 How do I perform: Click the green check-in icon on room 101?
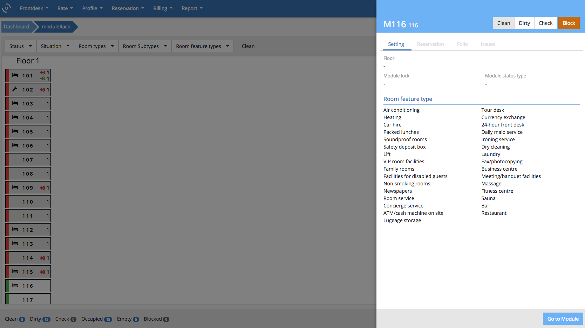coord(42,78)
